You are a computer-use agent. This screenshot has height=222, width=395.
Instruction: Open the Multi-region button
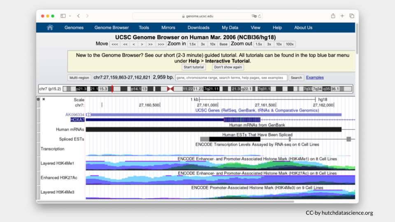[79, 78]
